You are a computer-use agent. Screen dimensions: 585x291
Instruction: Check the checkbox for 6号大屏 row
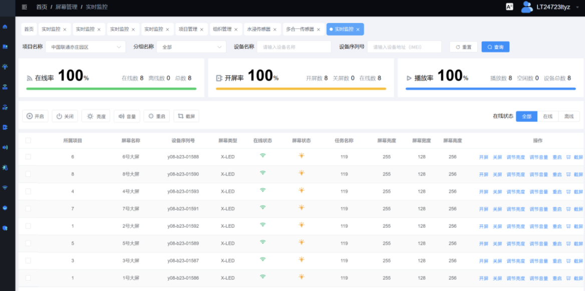tap(28, 157)
